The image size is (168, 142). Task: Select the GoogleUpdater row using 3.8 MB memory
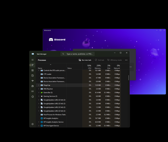(x=78, y=104)
